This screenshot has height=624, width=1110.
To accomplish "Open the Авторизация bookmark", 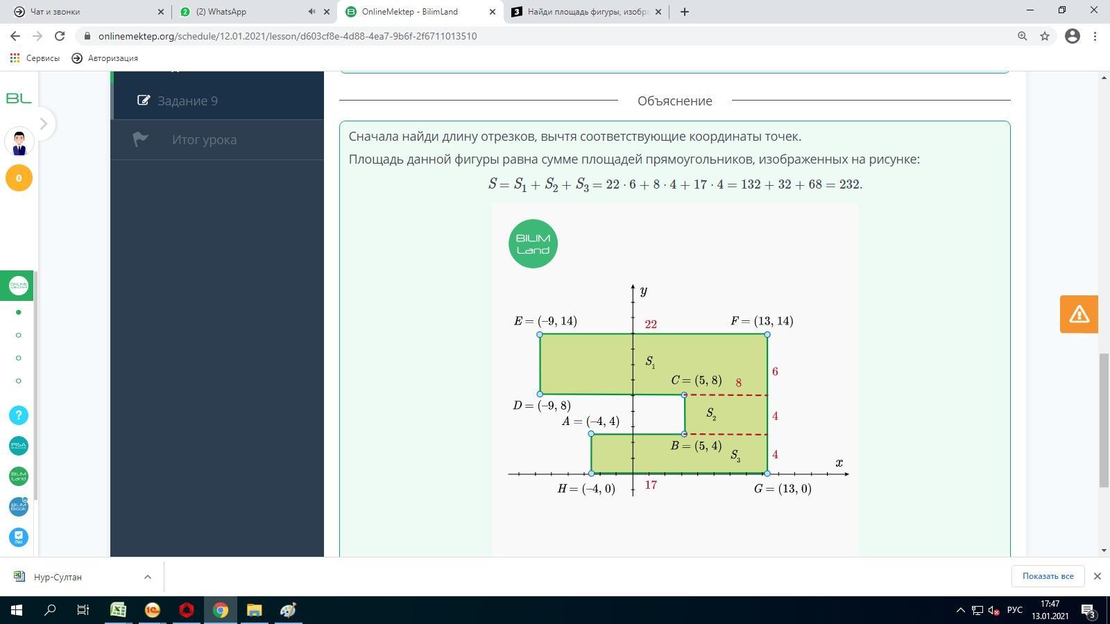I will [105, 58].
